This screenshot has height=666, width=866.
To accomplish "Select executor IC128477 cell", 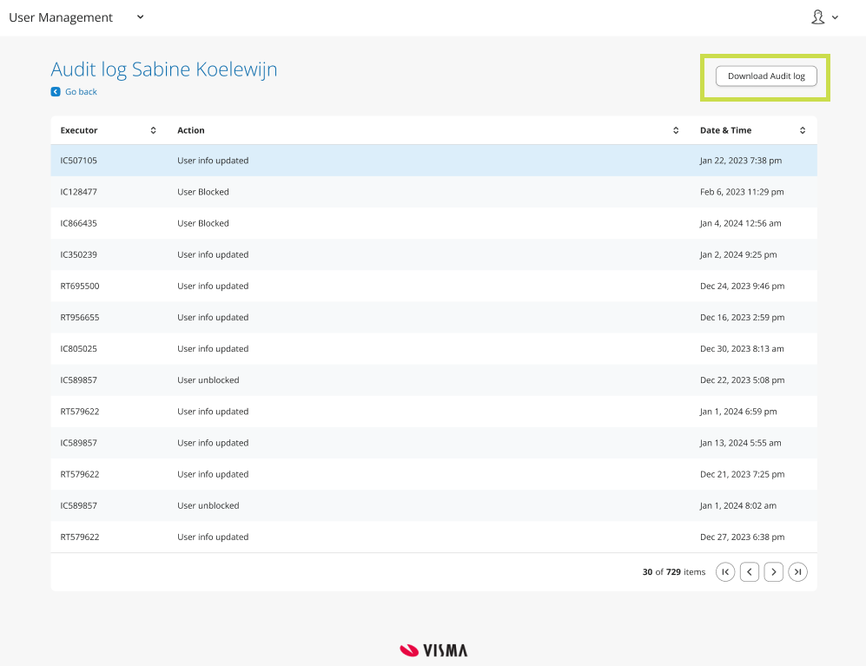I will (78, 192).
